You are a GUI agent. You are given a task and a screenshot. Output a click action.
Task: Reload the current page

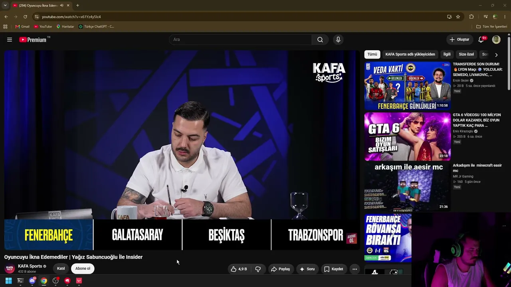pyautogui.click(x=25, y=17)
